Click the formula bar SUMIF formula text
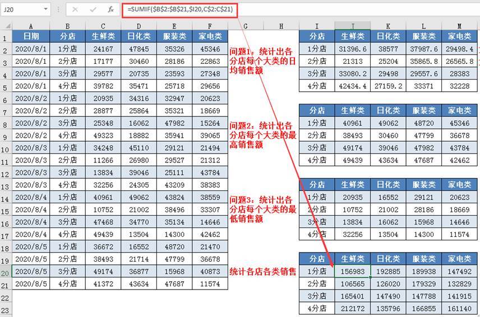This screenshot has height=317, width=480. [180, 10]
